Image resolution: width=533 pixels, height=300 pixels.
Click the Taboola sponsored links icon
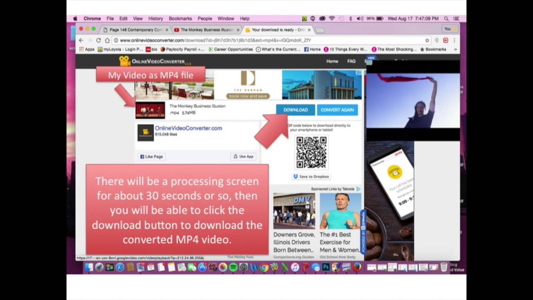358,189
